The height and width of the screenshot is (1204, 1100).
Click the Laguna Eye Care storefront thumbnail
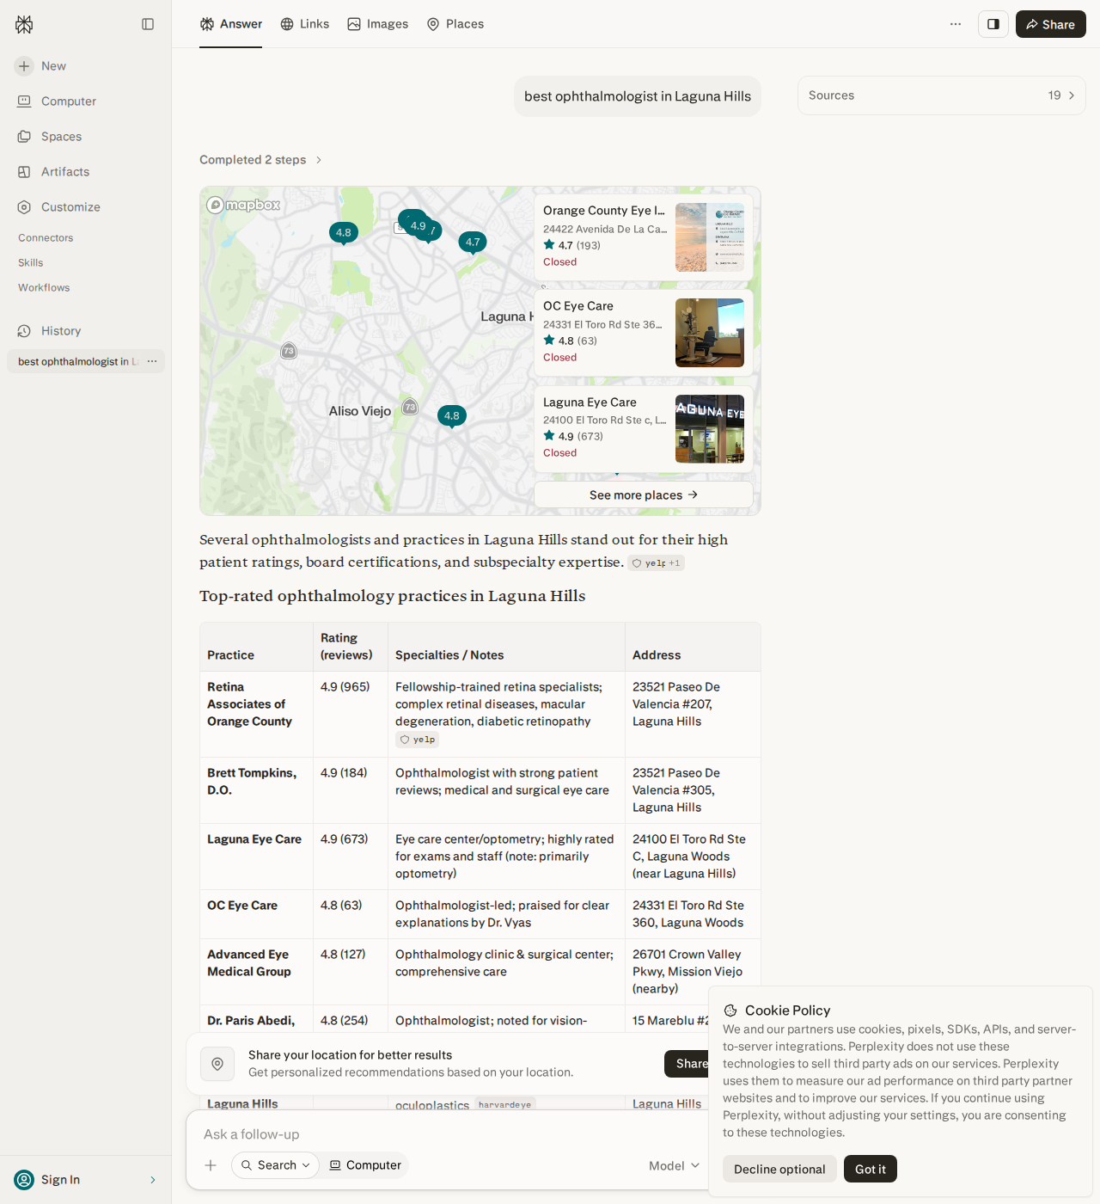click(710, 429)
